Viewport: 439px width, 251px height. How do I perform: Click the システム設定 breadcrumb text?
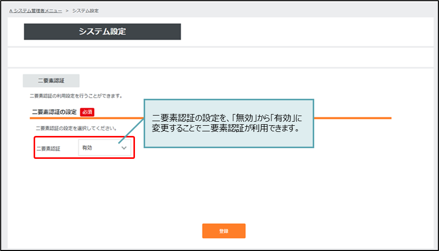86,11
